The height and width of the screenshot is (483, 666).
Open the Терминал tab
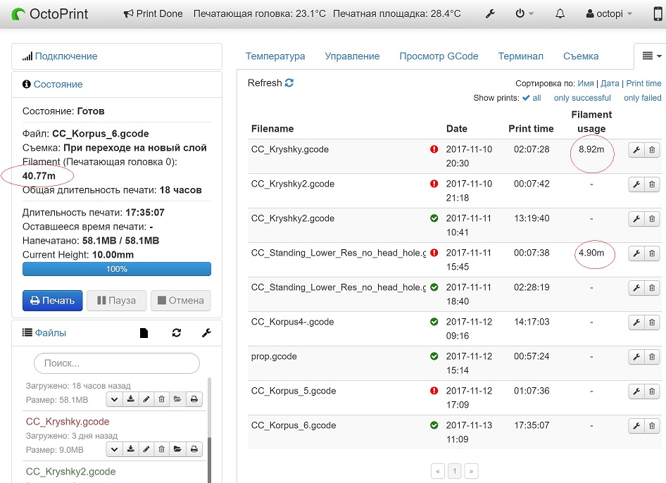(520, 56)
